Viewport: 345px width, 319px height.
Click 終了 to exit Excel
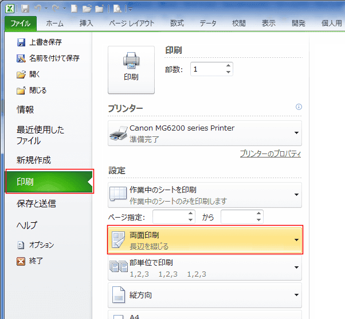coord(30,261)
